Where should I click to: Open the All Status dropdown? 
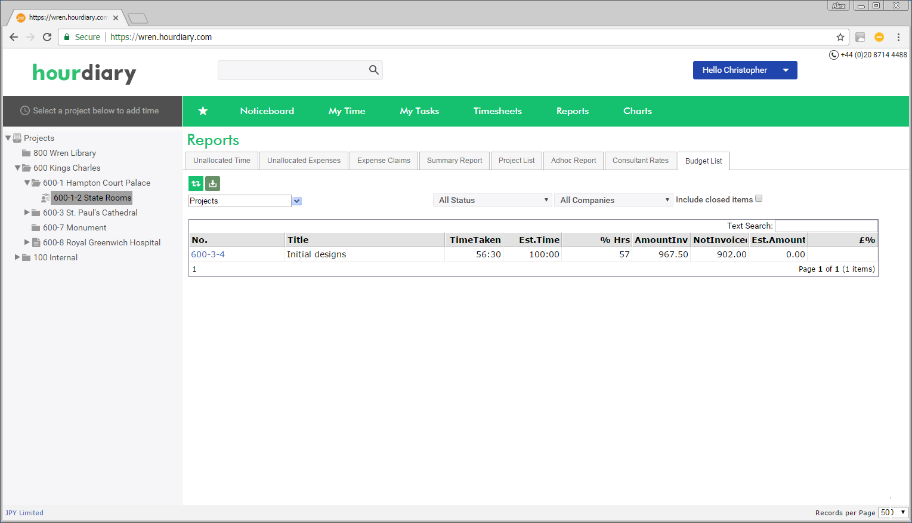(492, 199)
